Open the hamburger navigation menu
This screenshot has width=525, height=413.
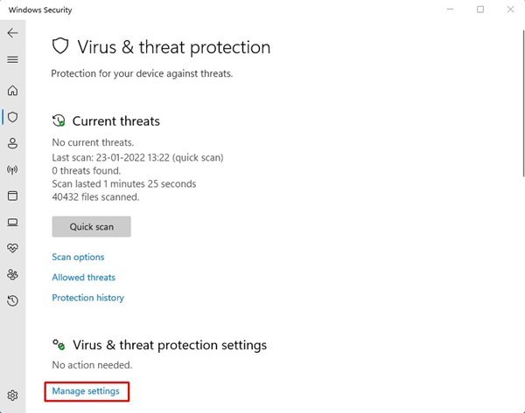click(x=13, y=59)
